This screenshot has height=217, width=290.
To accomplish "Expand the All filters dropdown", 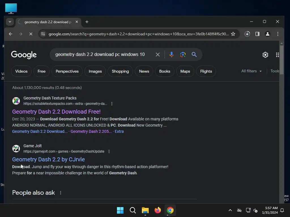I will pyautogui.click(x=251, y=71).
